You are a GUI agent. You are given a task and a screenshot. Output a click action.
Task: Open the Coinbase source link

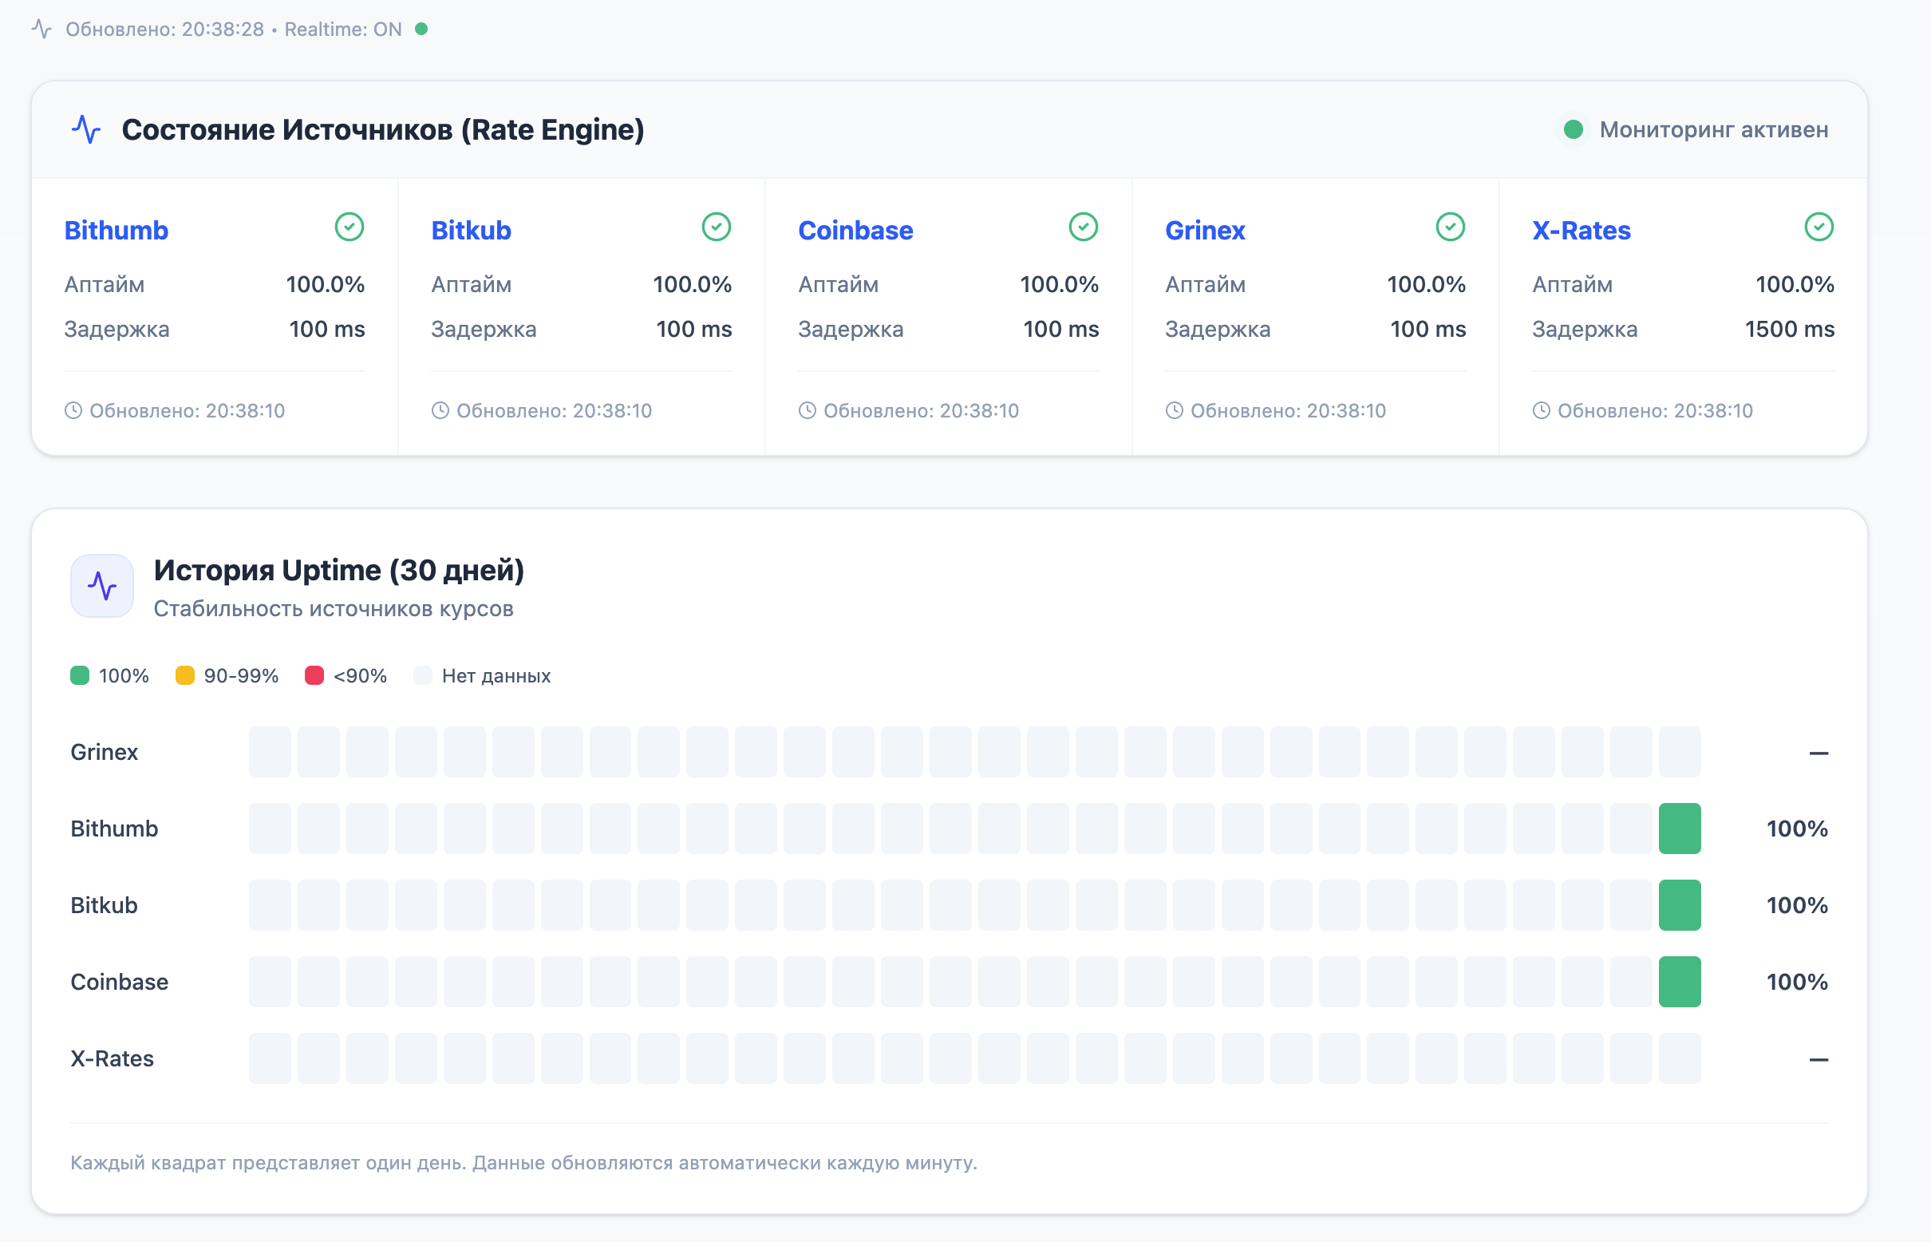855,231
